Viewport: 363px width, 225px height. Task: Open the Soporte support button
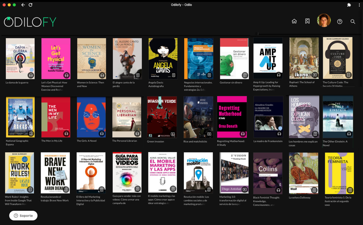pyautogui.click(x=23, y=216)
